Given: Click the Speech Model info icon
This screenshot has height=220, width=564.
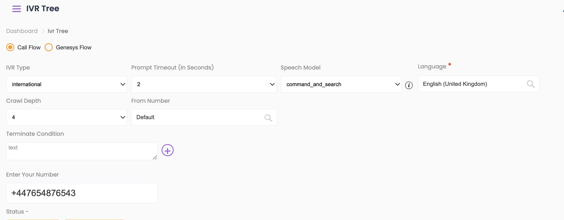Looking at the screenshot, I should point(409,85).
